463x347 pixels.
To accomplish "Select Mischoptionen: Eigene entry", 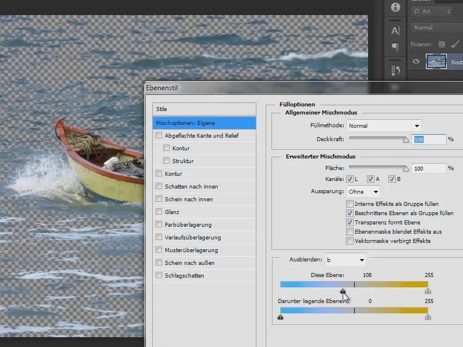I will 204,123.
